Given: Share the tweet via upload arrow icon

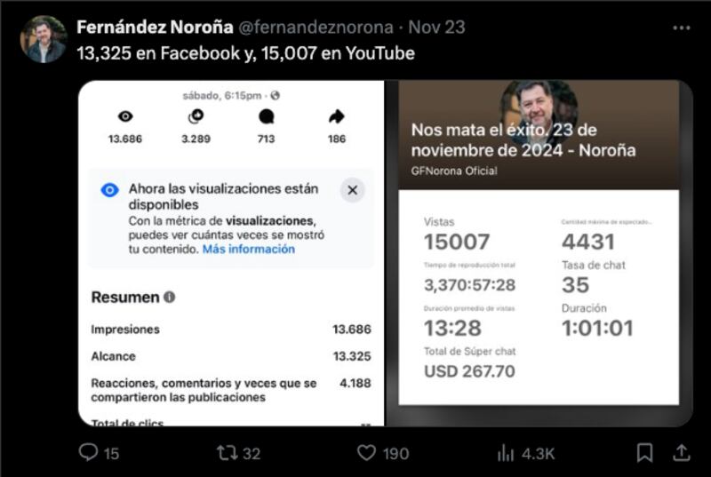Looking at the screenshot, I should coord(681,452).
